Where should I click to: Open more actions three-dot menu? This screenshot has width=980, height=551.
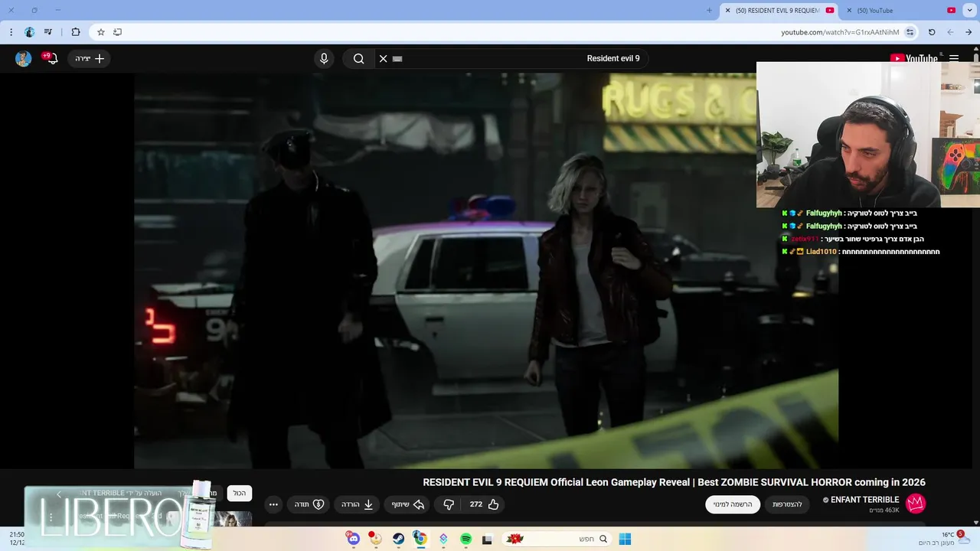click(273, 504)
